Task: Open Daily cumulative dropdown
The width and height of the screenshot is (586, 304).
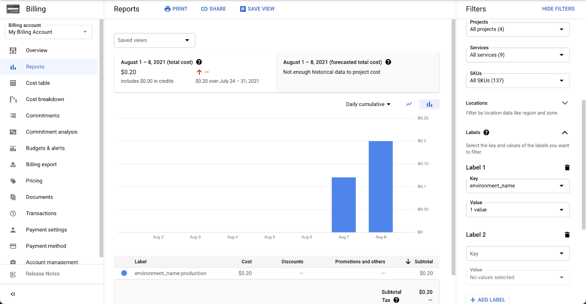Action: coord(368,105)
